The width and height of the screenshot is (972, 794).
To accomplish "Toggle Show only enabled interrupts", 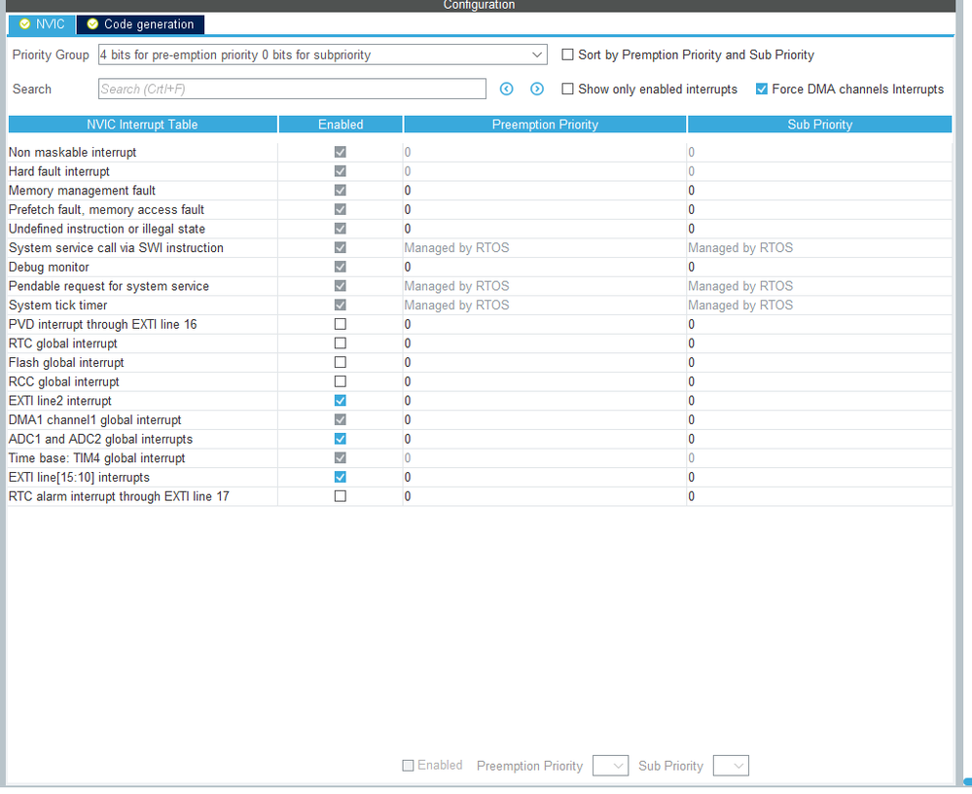I will coord(567,89).
